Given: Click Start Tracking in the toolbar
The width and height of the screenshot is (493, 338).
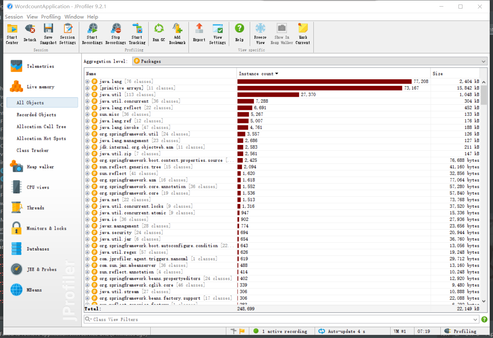Looking at the screenshot, I should pos(137,34).
